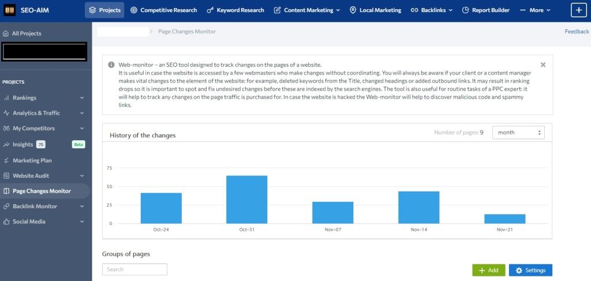Click the Insights 75 count badge

41,145
